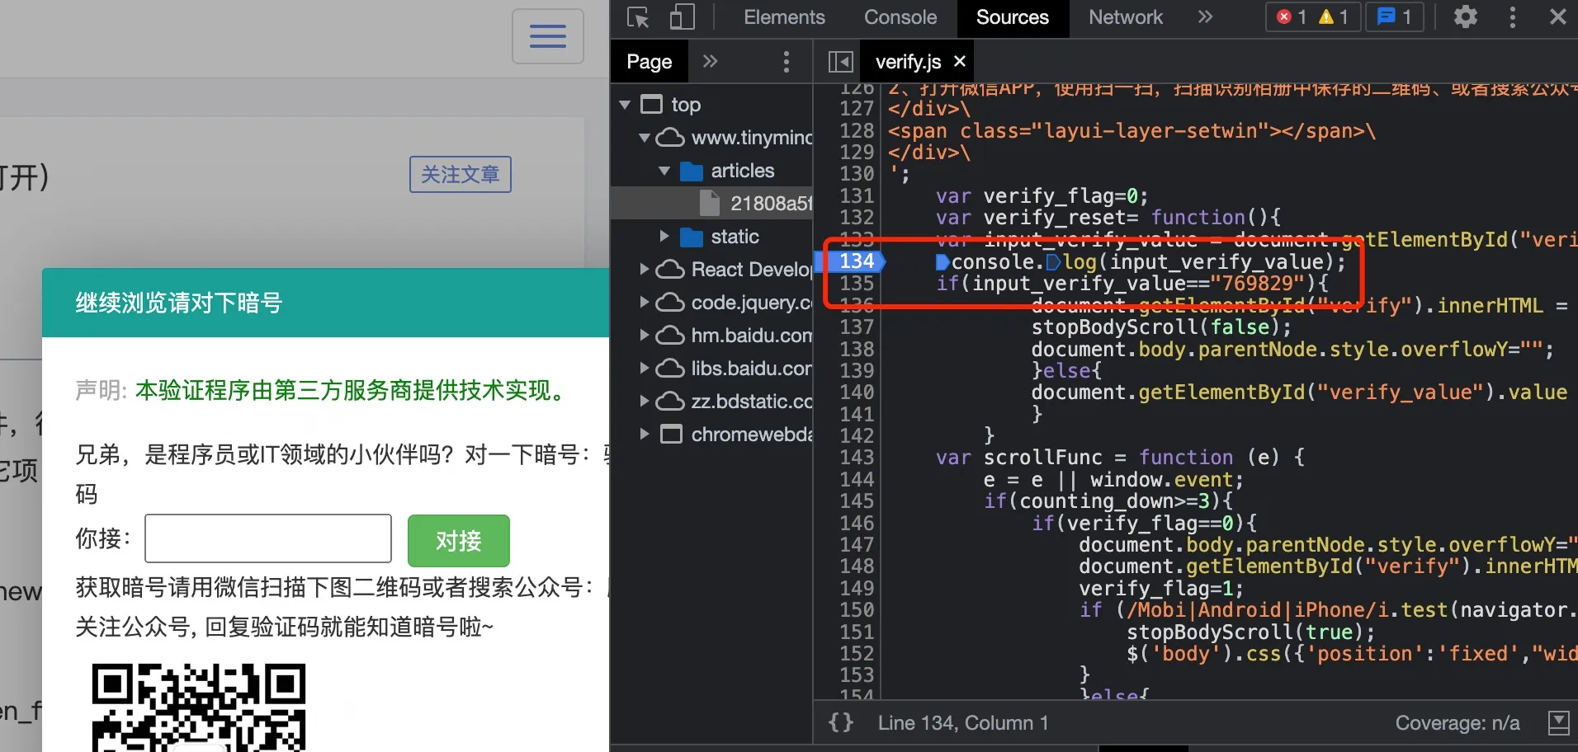1578x752 pixels.
Task: Close the verify.js tab
Action: (960, 61)
